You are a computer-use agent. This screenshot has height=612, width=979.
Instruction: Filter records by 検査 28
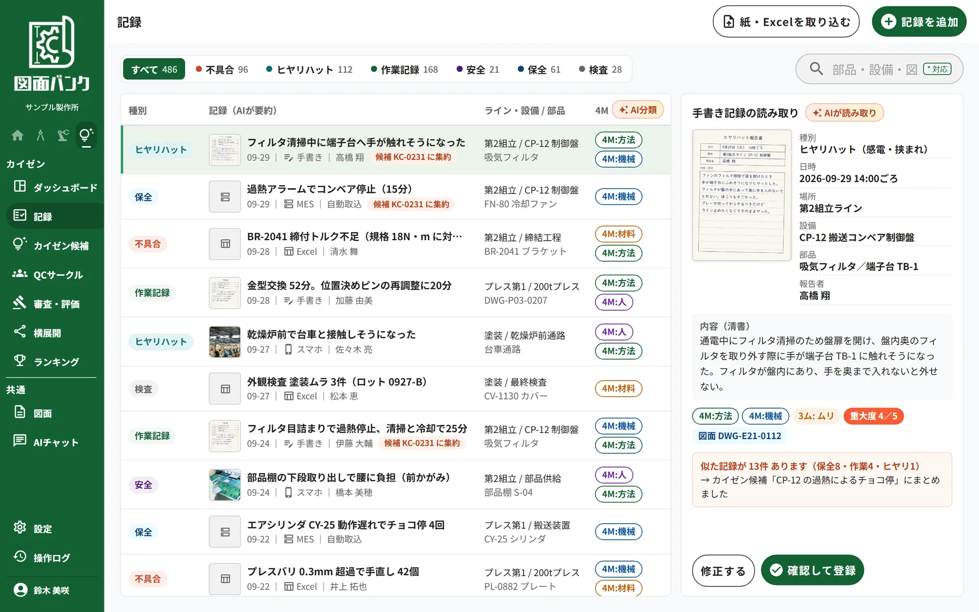(600, 69)
